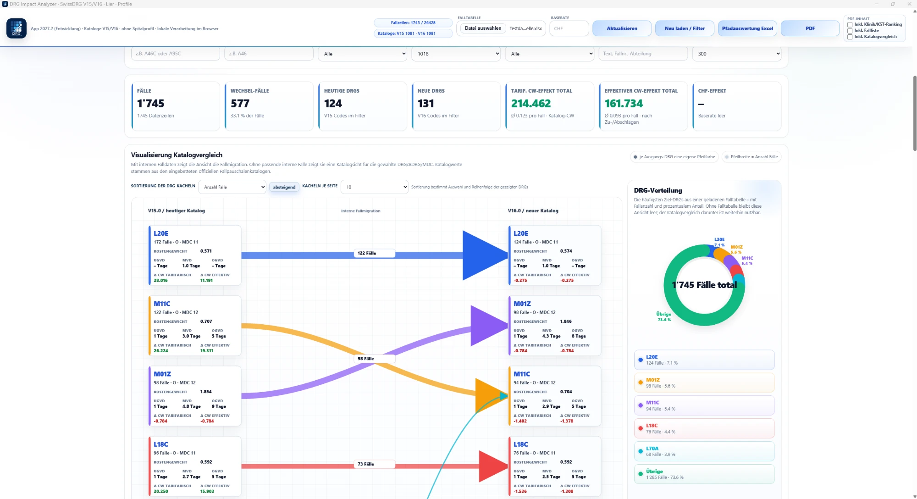Select the L18C legend row
917x499 pixels.
pyautogui.click(x=704, y=428)
